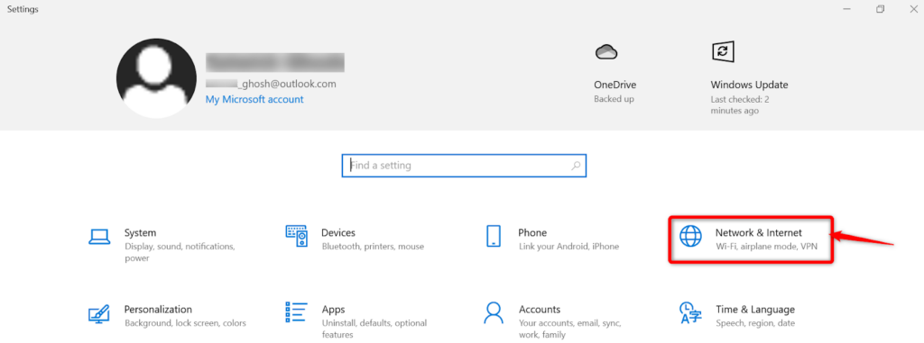
Task: Click 'Wi-Fi, airplane mode, VPN' description
Action: (767, 247)
